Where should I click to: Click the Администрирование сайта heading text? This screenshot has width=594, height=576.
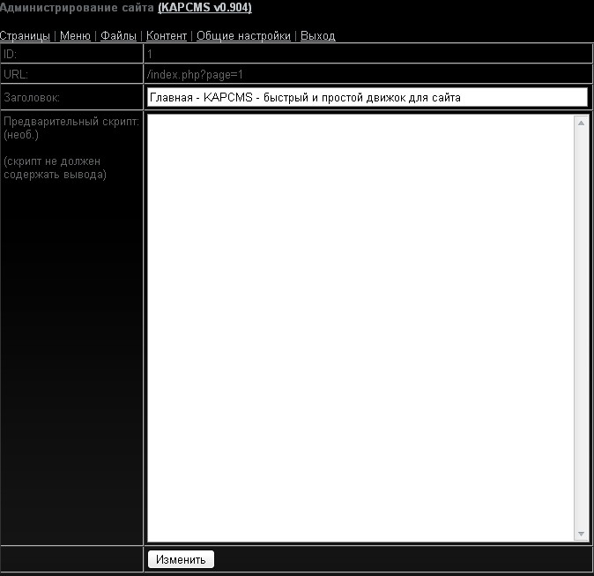(x=77, y=8)
